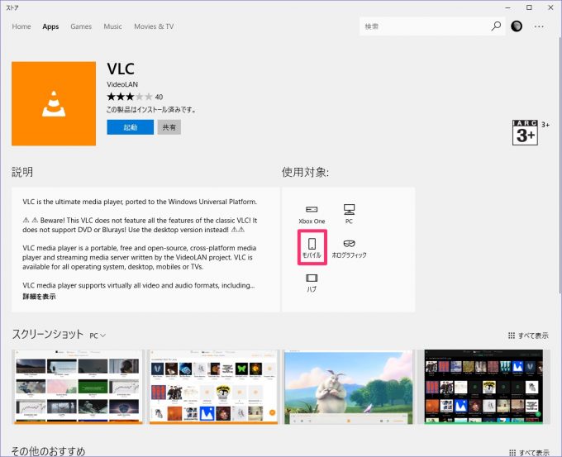562x457 pixels.
Task: Switch to Apps tab
Action: coord(50,26)
